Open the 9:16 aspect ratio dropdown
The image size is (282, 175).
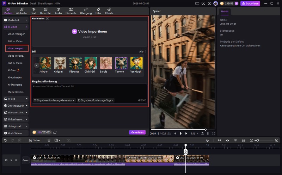194,133
